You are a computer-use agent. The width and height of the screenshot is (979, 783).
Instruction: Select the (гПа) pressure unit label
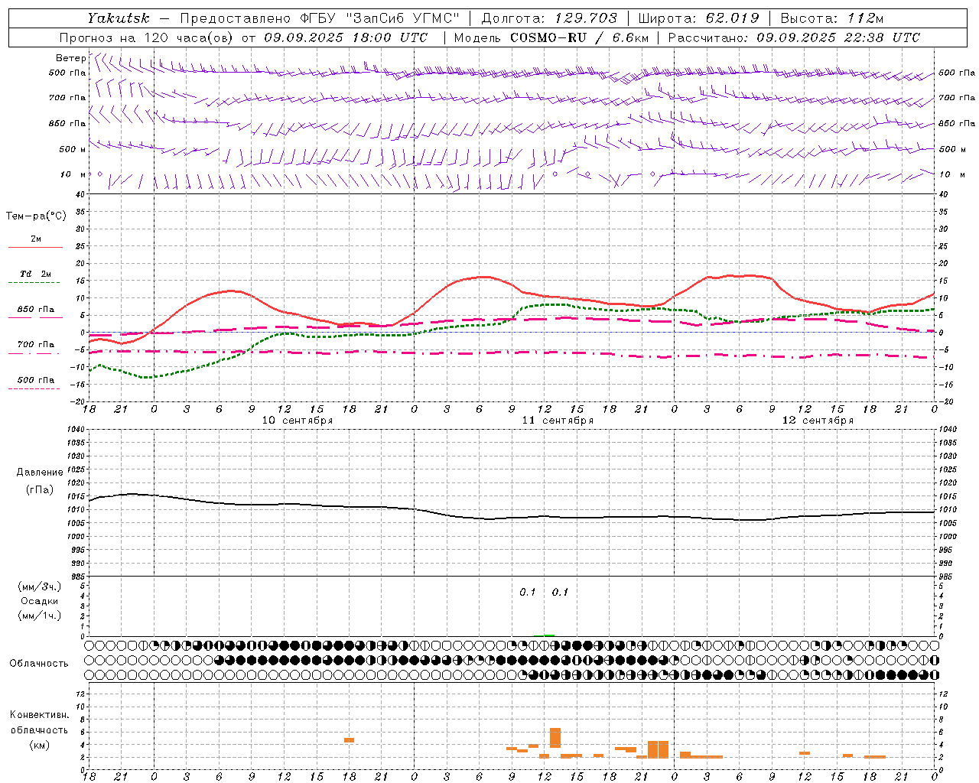pos(40,490)
